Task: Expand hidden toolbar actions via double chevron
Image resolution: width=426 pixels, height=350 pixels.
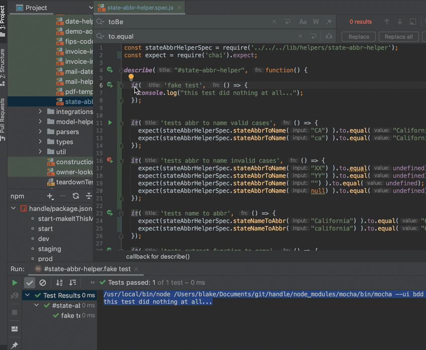Action: tap(92, 283)
